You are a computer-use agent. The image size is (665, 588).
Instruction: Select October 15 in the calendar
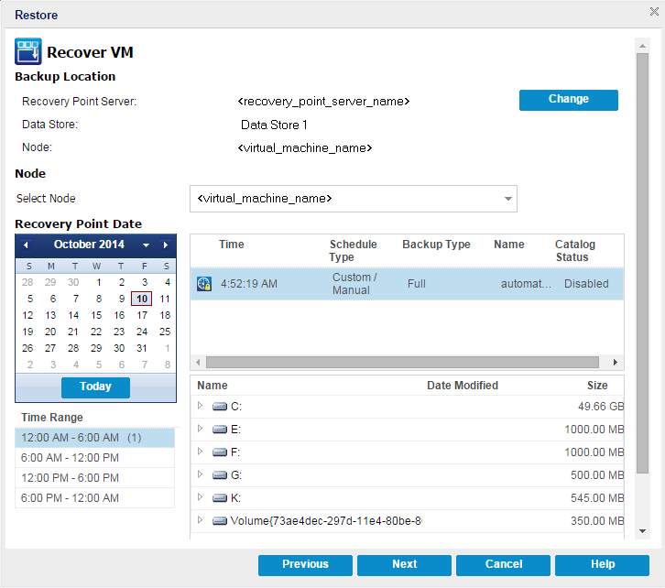coord(96,315)
